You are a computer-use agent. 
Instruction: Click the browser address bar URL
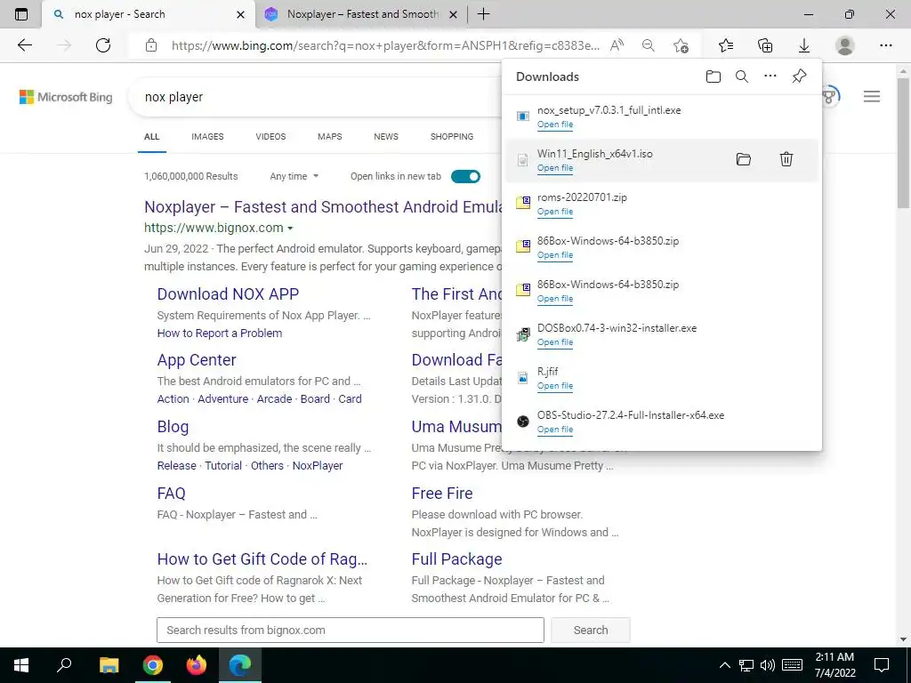(384, 45)
